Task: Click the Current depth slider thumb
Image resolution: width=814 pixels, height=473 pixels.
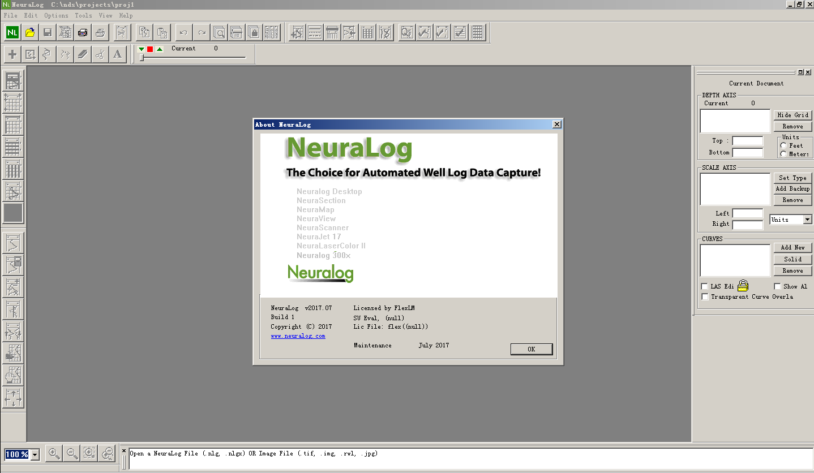Action: click(x=142, y=58)
